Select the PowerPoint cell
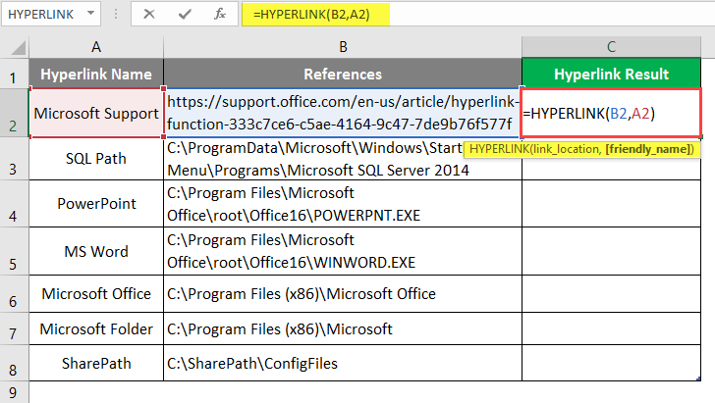The image size is (715, 403). point(96,204)
